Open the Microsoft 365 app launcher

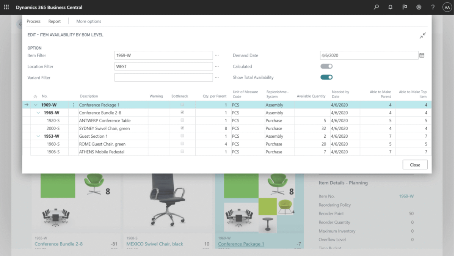pyautogui.click(x=6, y=7)
